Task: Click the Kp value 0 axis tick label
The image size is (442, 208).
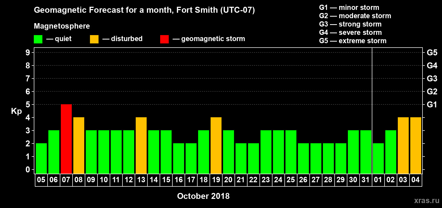Action: 28,170
